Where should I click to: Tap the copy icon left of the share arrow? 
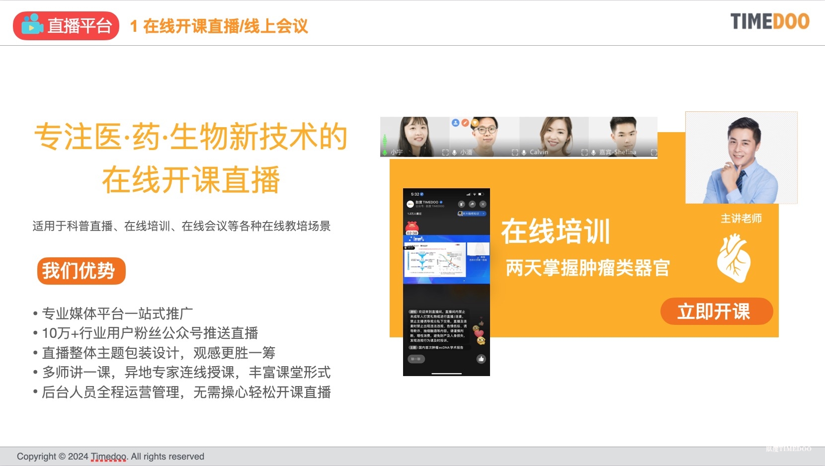coord(461,204)
